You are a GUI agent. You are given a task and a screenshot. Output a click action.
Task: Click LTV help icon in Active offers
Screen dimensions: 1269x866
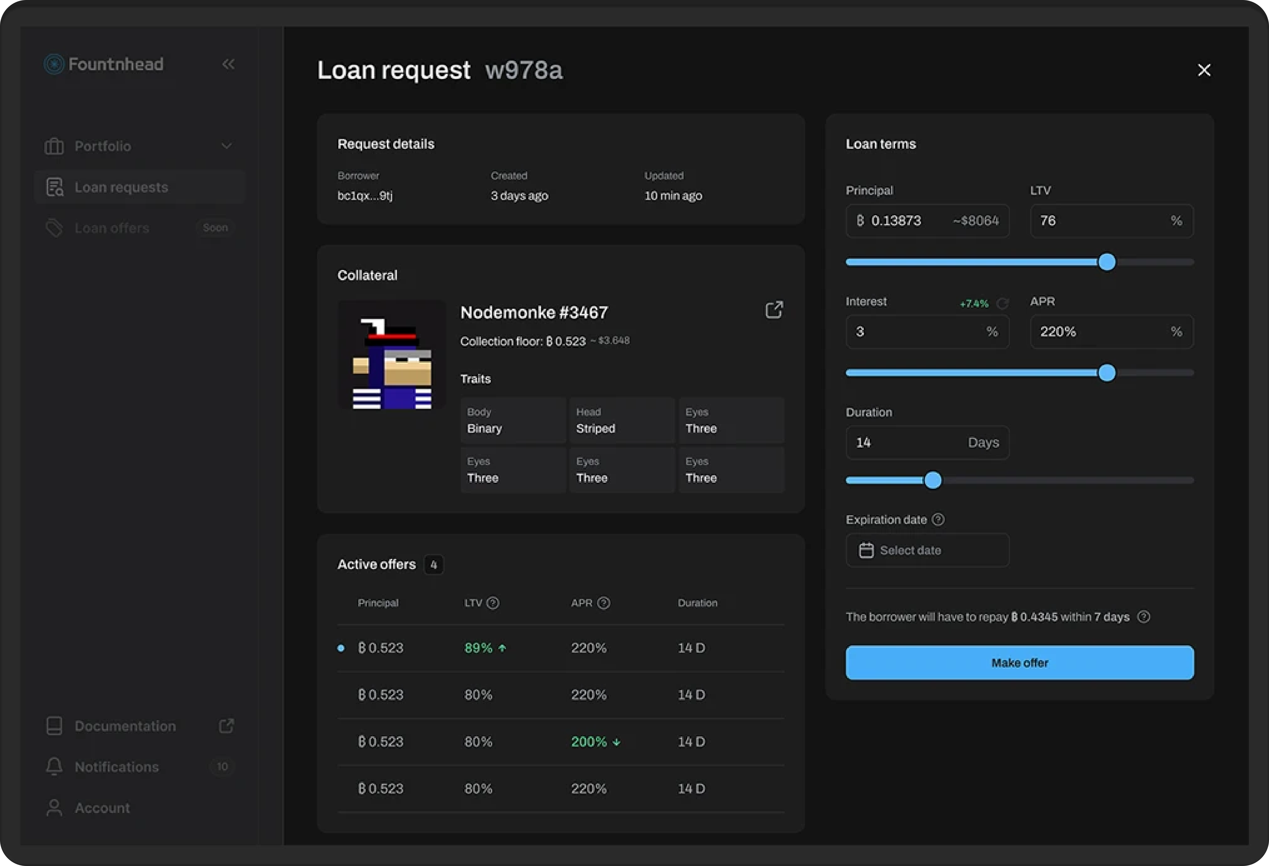coord(493,603)
